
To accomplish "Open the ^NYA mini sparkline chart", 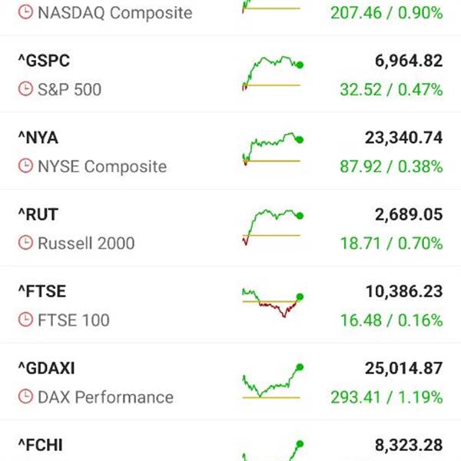I will [272, 150].
